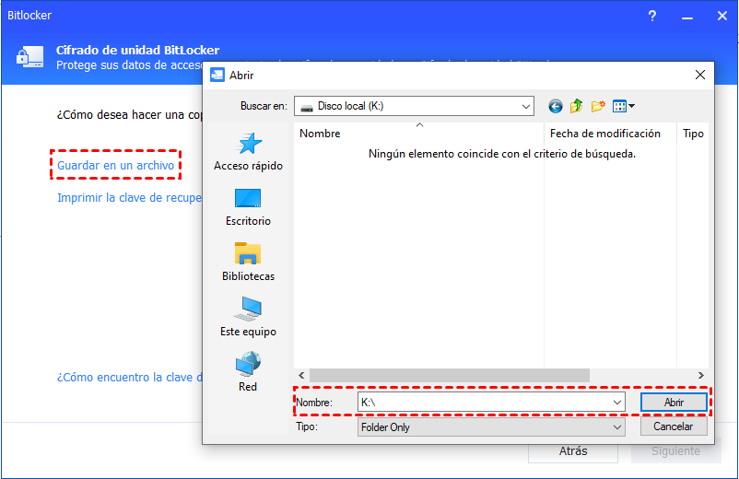
Task: Sort by Fecha de modificación column
Action: point(604,134)
